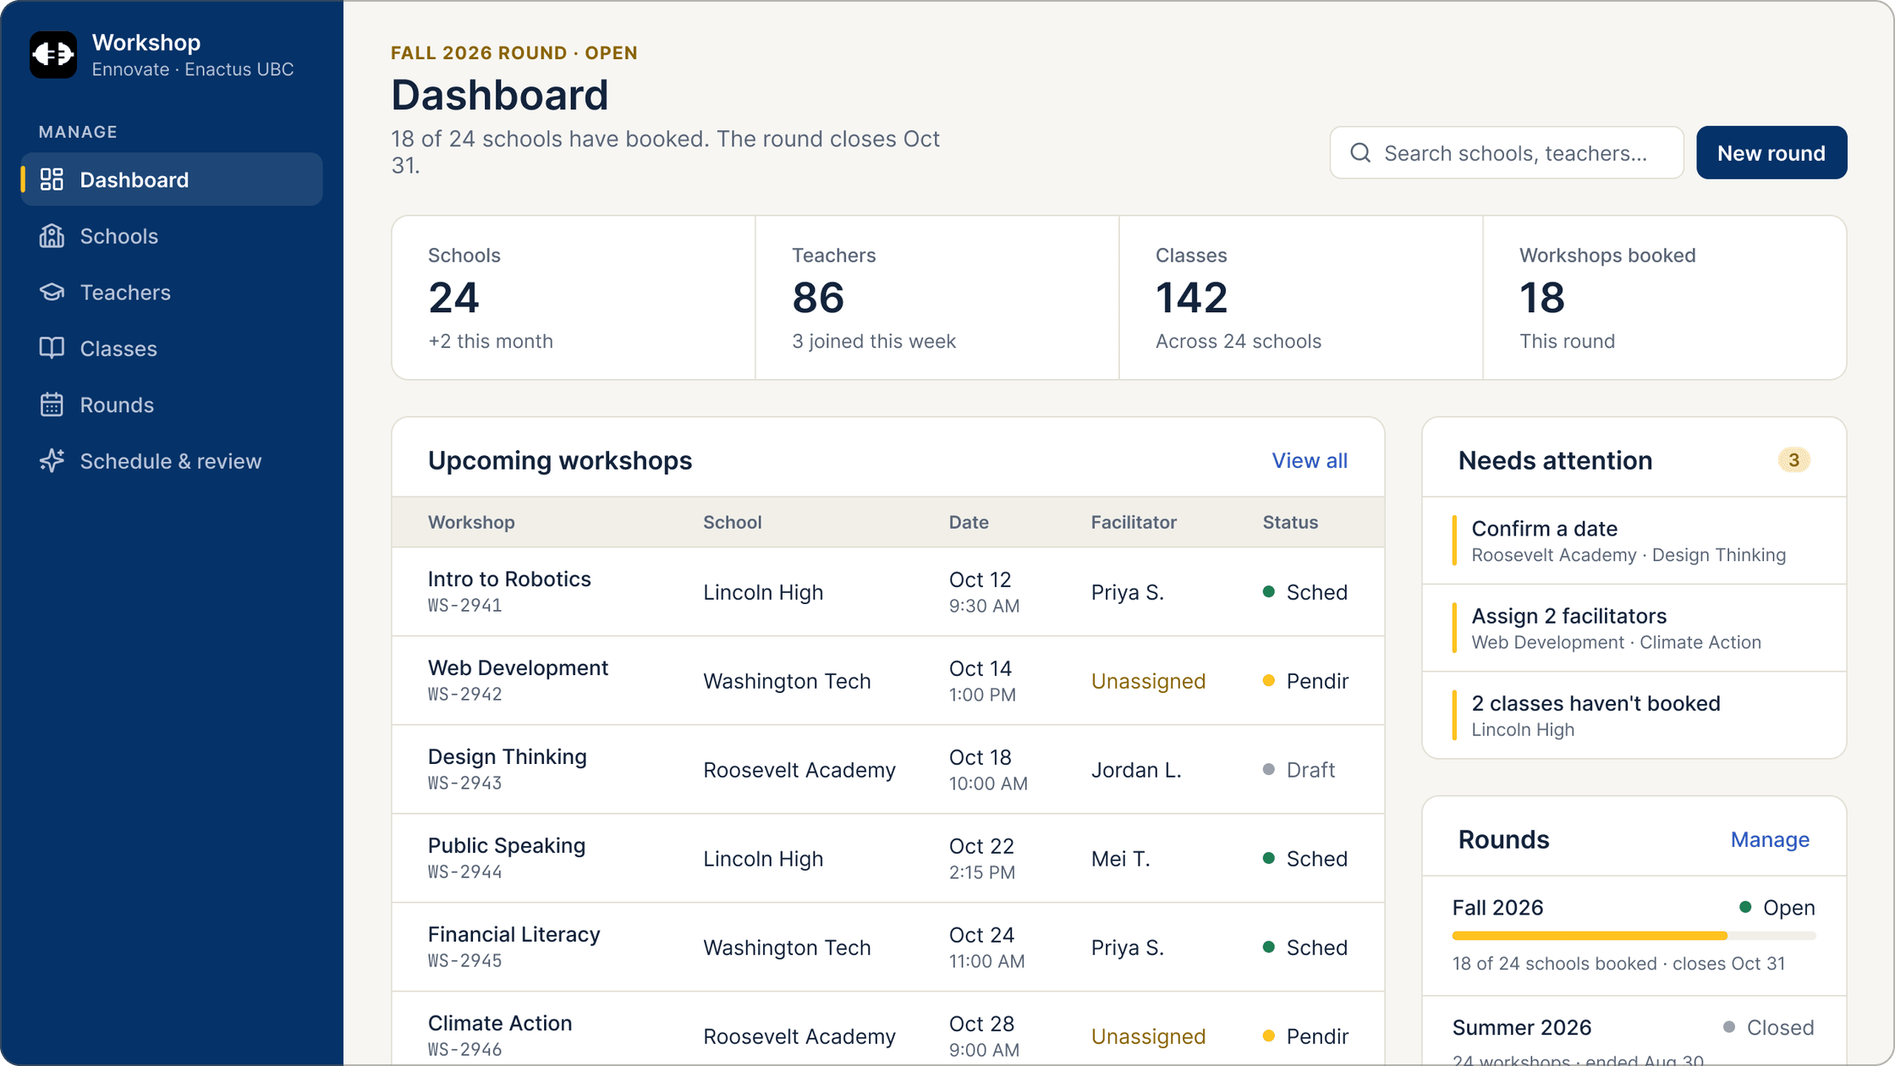Click the Facilitator column header
The image size is (1895, 1066).
point(1134,522)
